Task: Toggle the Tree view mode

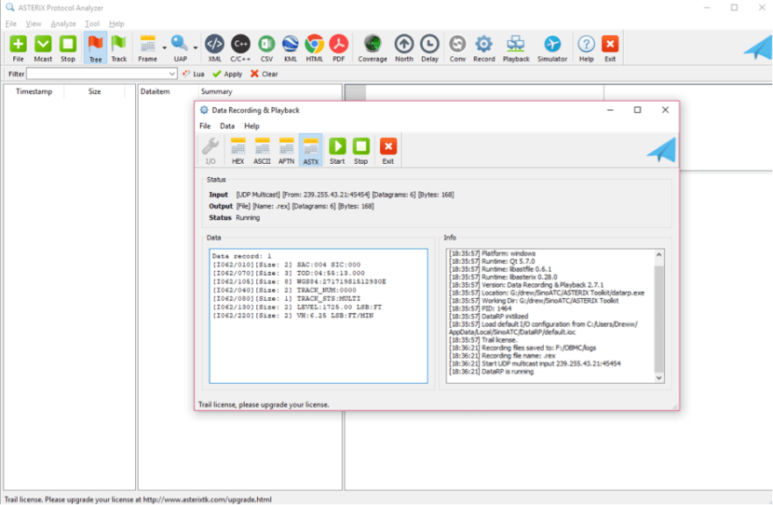Action: pos(95,47)
